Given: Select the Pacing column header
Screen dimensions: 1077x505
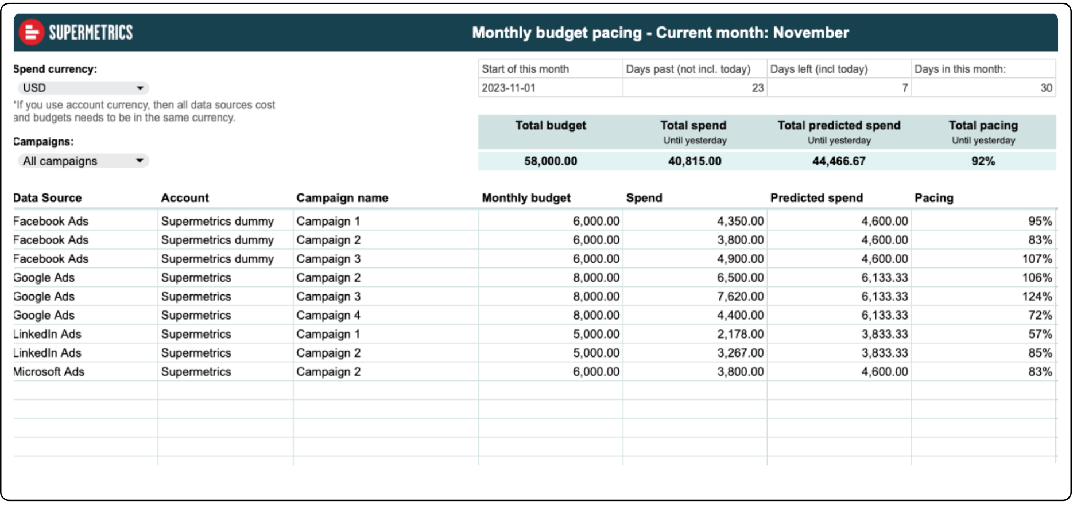Looking at the screenshot, I should pos(933,198).
